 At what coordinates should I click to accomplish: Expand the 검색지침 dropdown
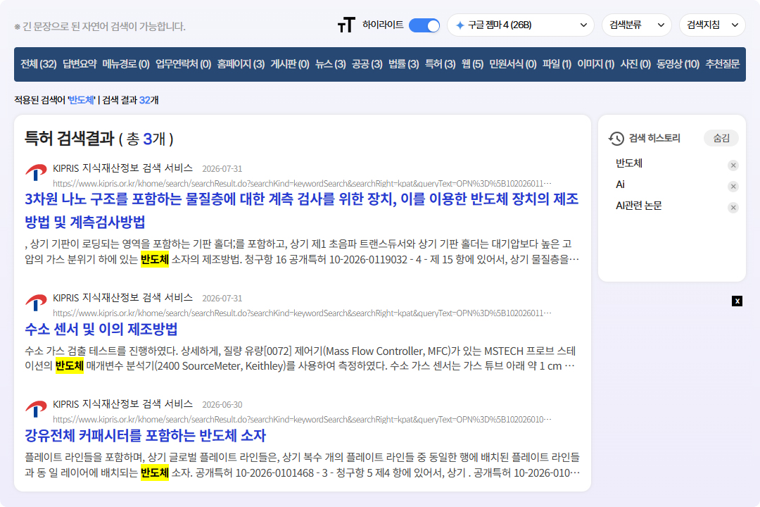tap(712, 25)
